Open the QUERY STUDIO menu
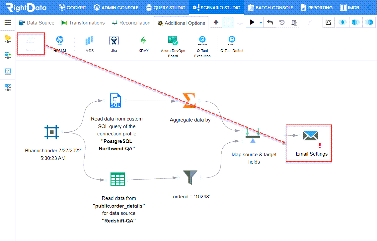The height and width of the screenshot is (241, 377). click(x=166, y=7)
